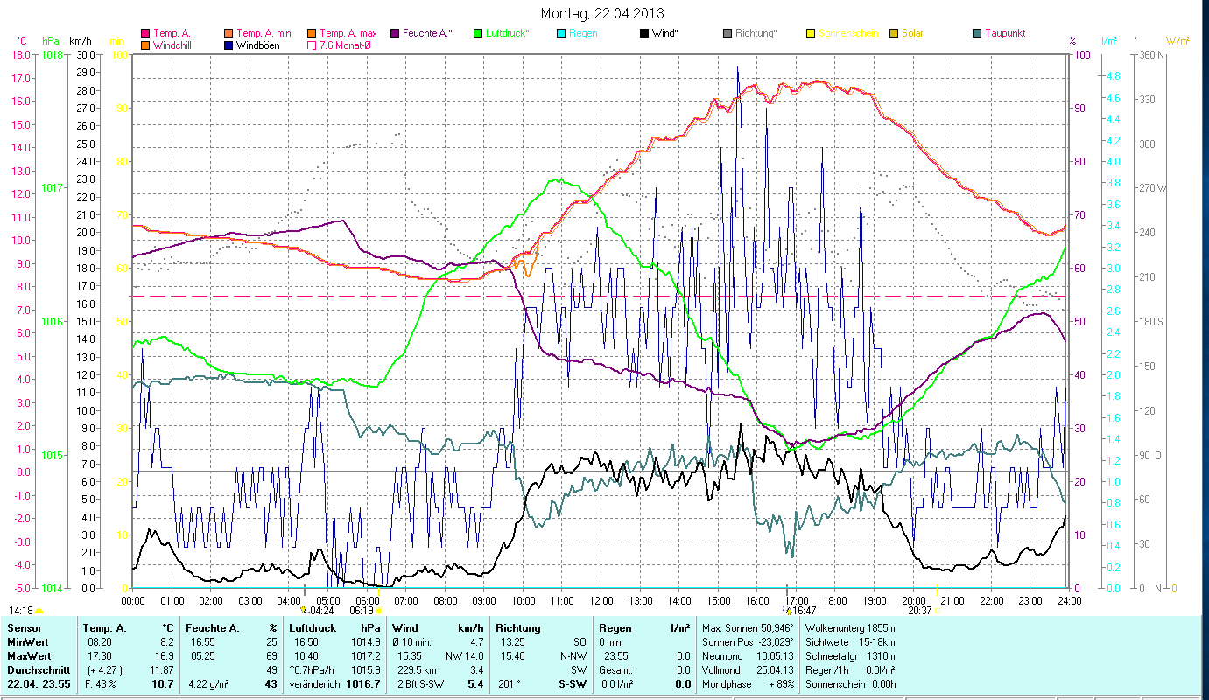This screenshot has width=1209, height=700.
Task: Click the Schneefallgr 1310m entry
Action: 850,656
